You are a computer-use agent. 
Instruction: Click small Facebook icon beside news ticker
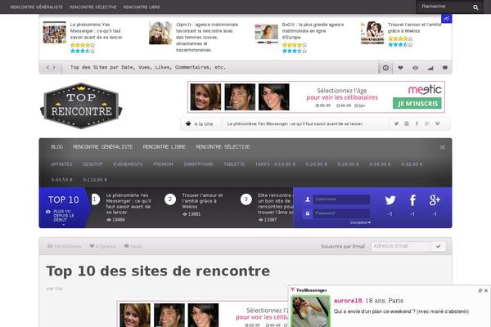(417, 123)
